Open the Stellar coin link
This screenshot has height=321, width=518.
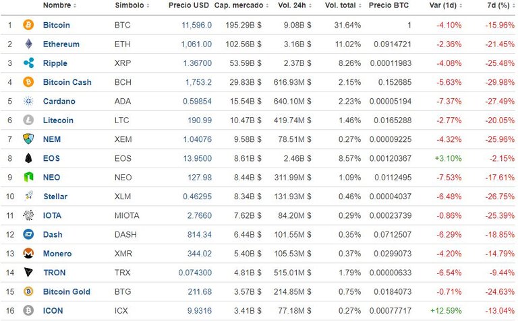[x=55, y=197]
